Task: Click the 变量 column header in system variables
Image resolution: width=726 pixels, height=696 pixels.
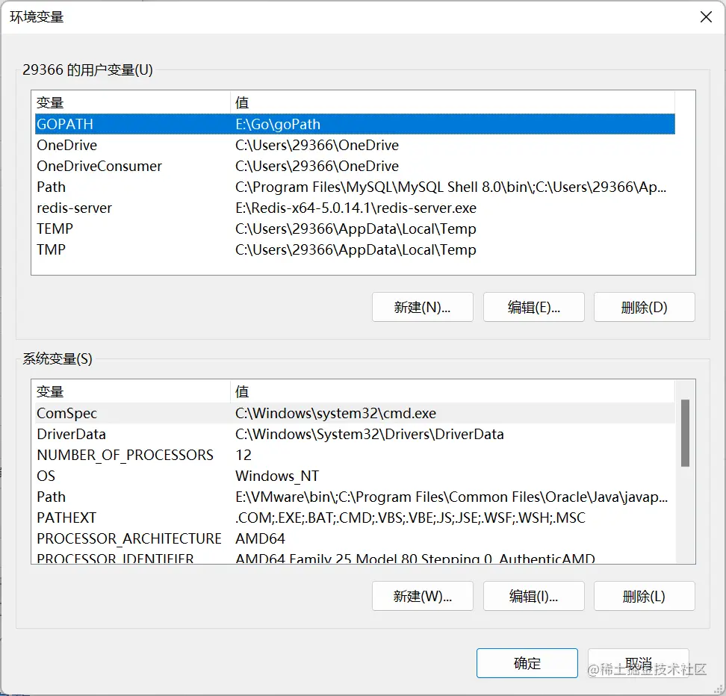Action: (x=132, y=391)
